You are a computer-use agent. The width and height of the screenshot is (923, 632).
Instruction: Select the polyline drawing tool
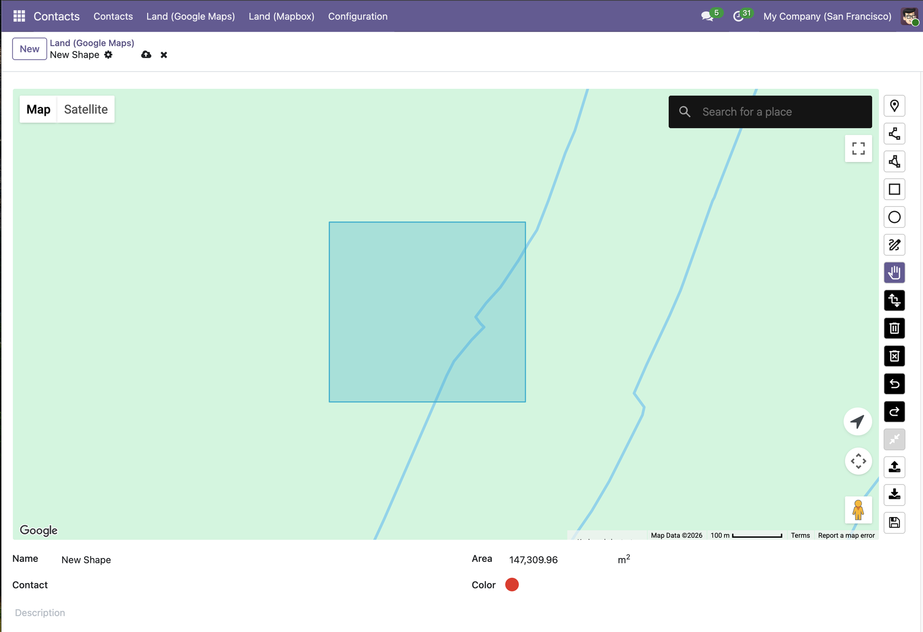tap(894, 134)
